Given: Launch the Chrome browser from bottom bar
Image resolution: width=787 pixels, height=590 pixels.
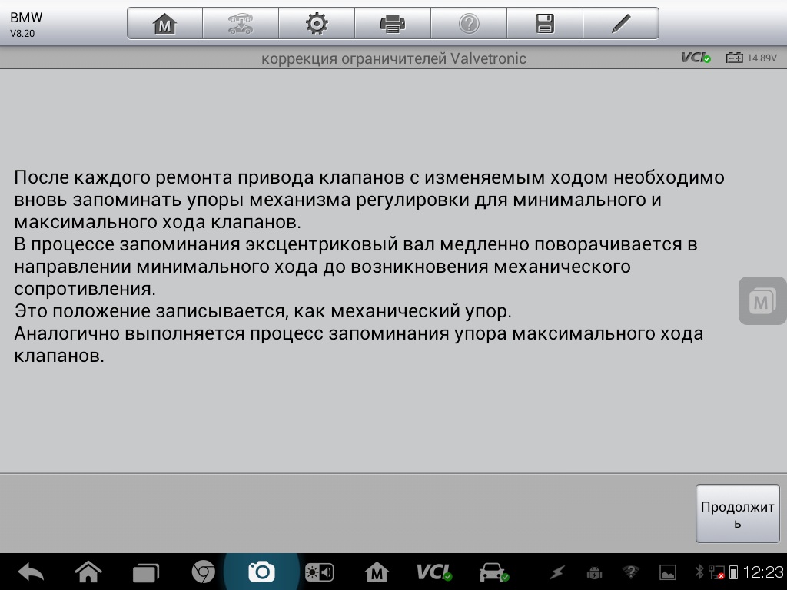Looking at the screenshot, I should [203, 572].
